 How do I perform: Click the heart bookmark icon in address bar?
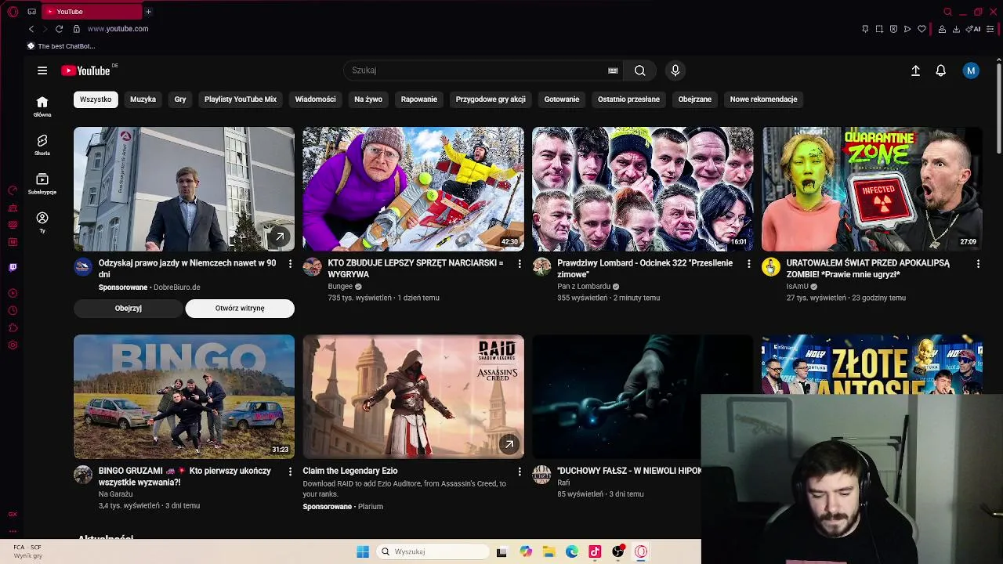pos(922,29)
